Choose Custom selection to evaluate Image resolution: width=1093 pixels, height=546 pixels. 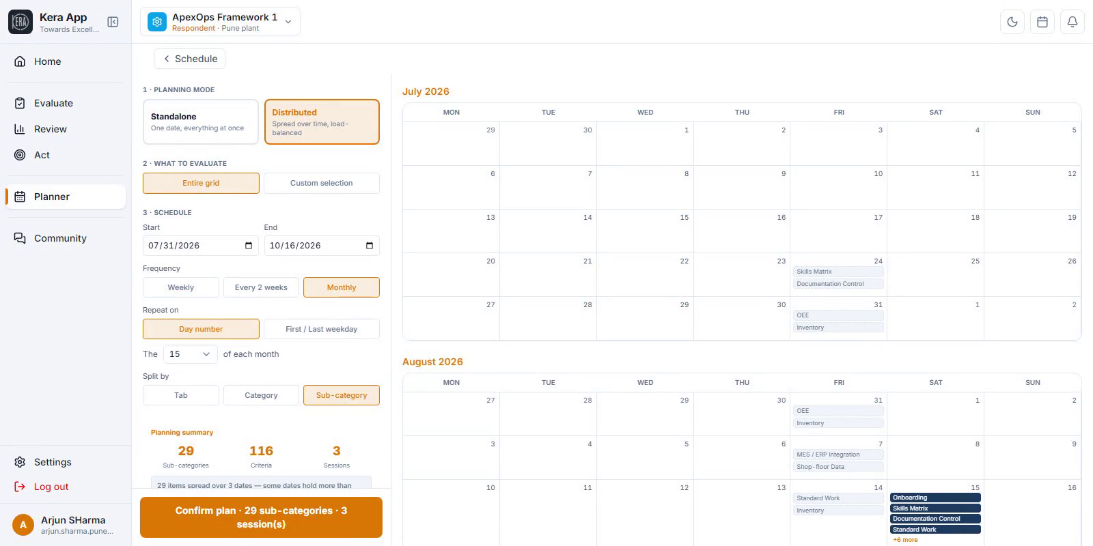[322, 183]
